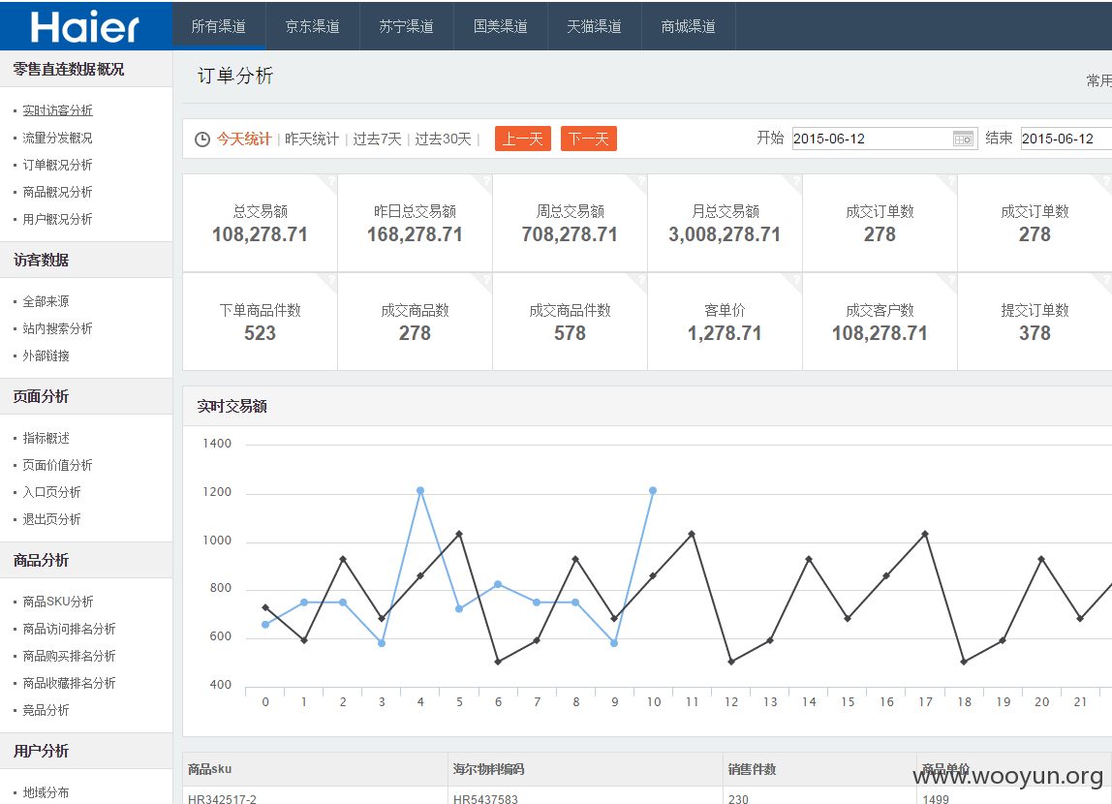
Task: Open 用户概况分析 in sidebar
Action: pyautogui.click(x=57, y=219)
